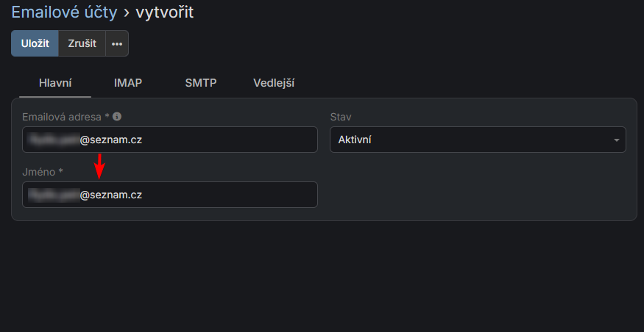Viewport: 644px width, 332px height.
Task: Click the Zrušit cancel button
Action: [x=82, y=43]
